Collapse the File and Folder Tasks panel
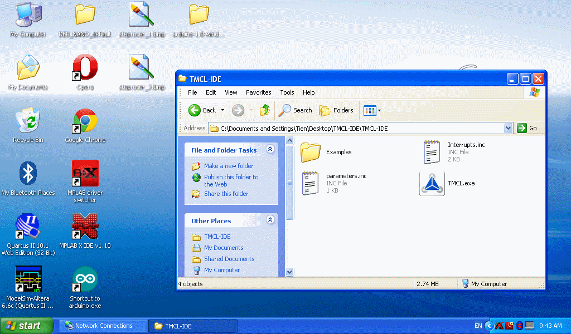This screenshot has width=571, height=334. pos(270,150)
